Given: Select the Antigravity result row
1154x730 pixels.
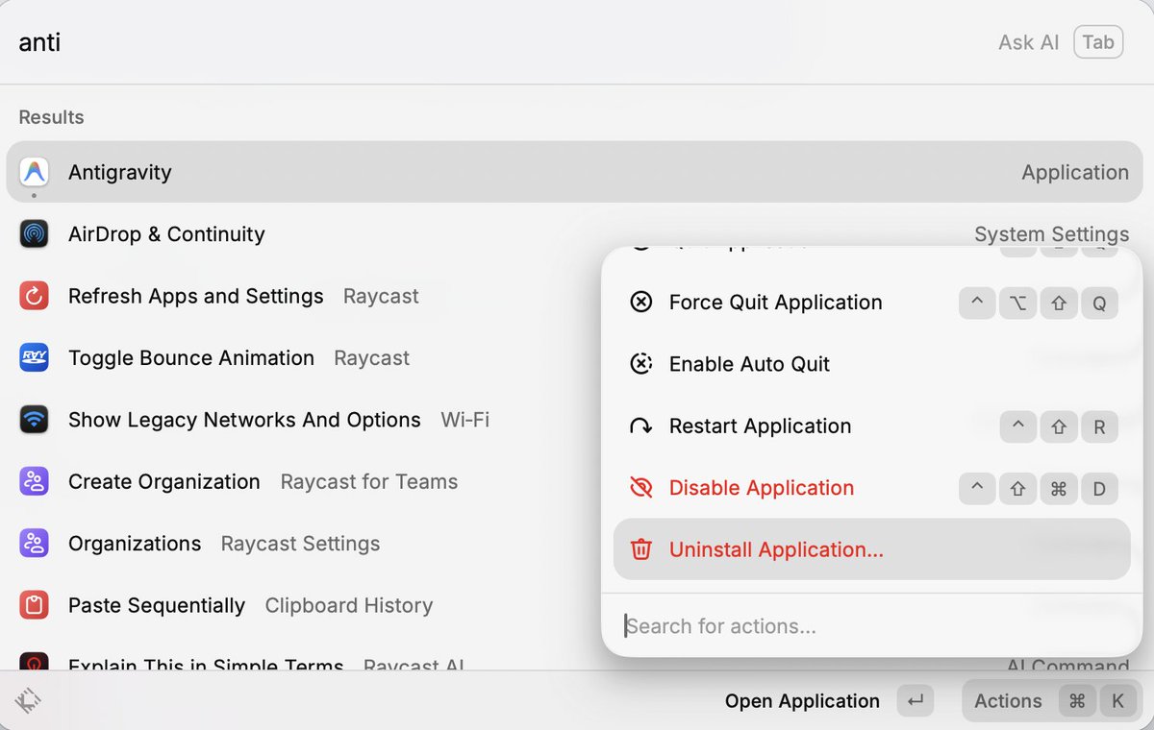Looking at the screenshot, I should pyautogui.click(x=574, y=172).
